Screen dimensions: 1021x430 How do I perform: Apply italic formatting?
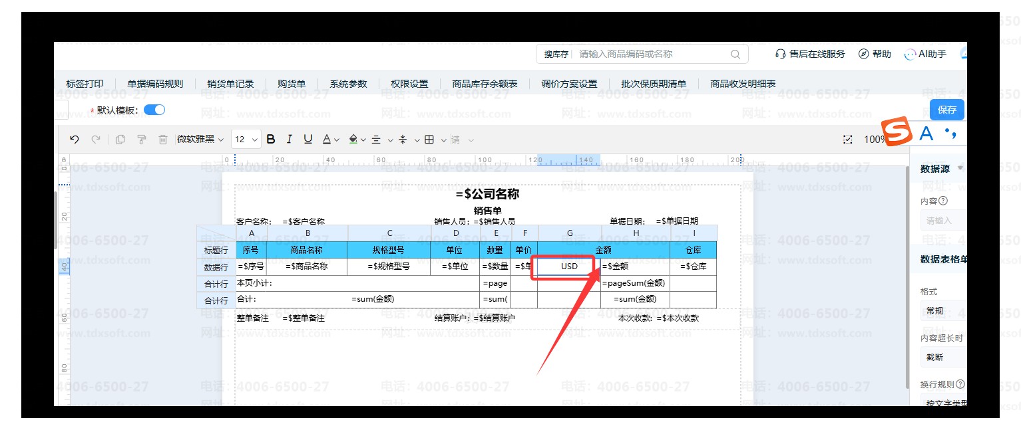pos(289,140)
